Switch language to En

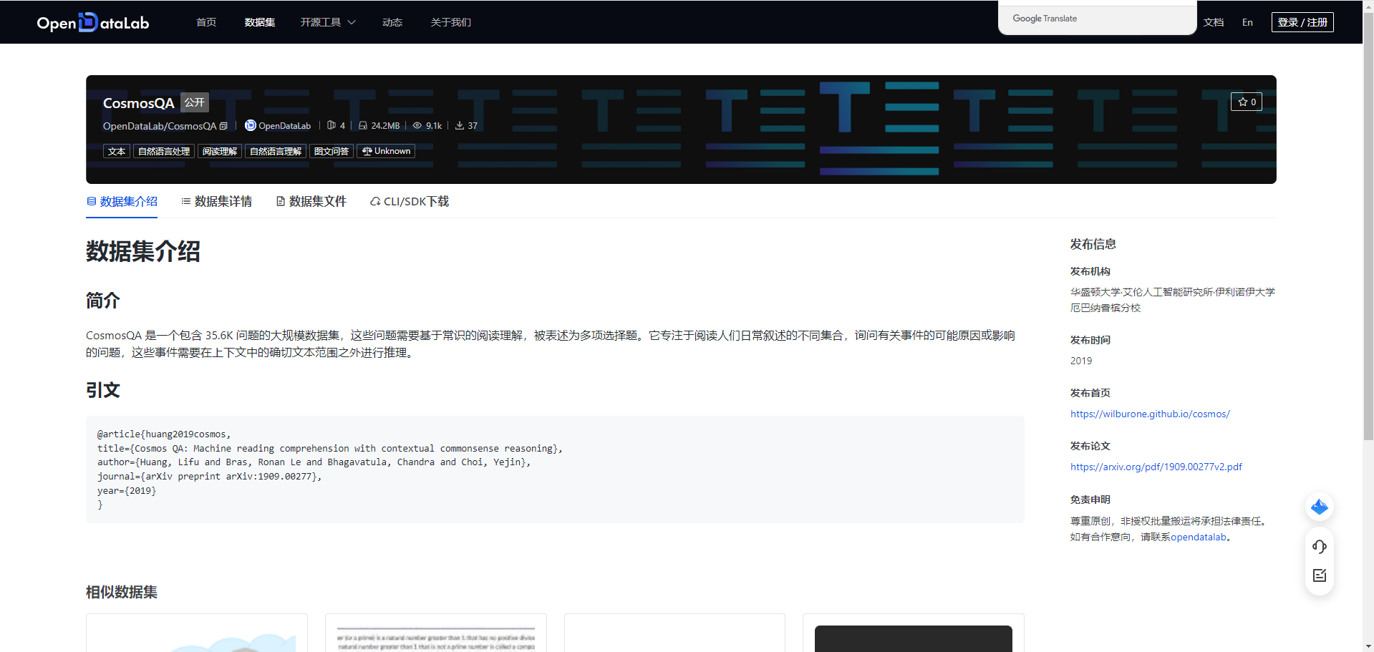(x=1247, y=22)
